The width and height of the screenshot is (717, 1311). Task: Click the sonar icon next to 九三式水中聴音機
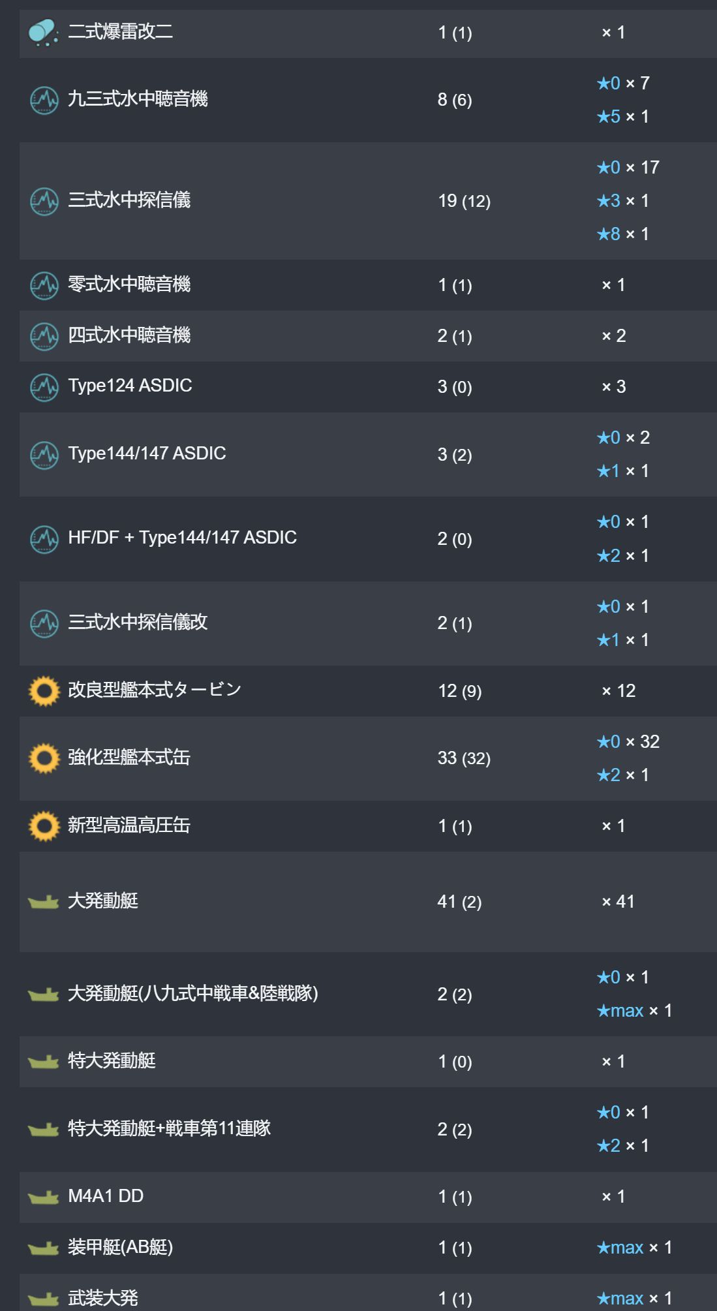(x=44, y=100)
